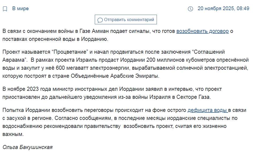The width and height of the screenshot is (253, 153).
Task: Open the возобновить договор hyperlink
Action: [202, 31]
